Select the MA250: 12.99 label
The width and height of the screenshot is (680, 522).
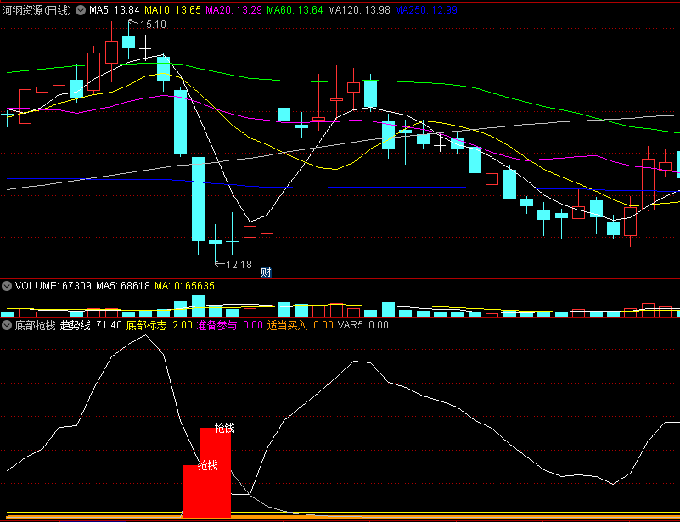click(426, 10)
